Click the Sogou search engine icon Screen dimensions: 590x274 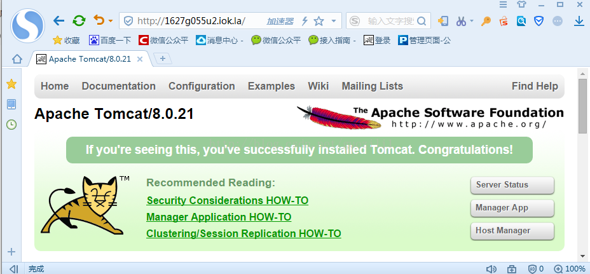point(355,21)
